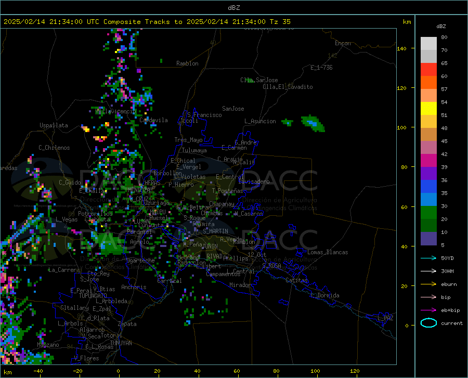
Task: Click the 'E_1-736' label on the map
Action: click(321, 68)
